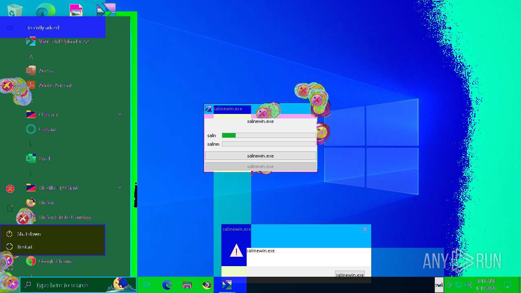Jump to the letter A section header
Viewport: 521px width, 293px height.
click(31, 57)
